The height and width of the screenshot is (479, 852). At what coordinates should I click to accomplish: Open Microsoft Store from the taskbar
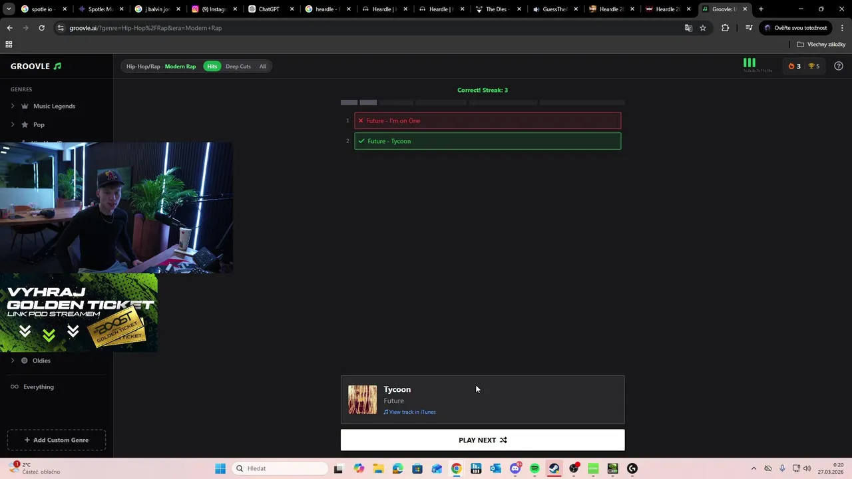417,468
